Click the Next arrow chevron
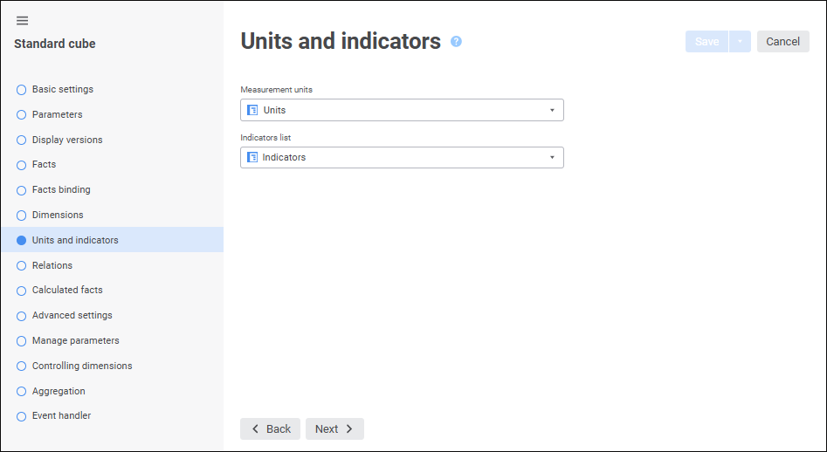 pyautogui.click(x=349, y=429)
